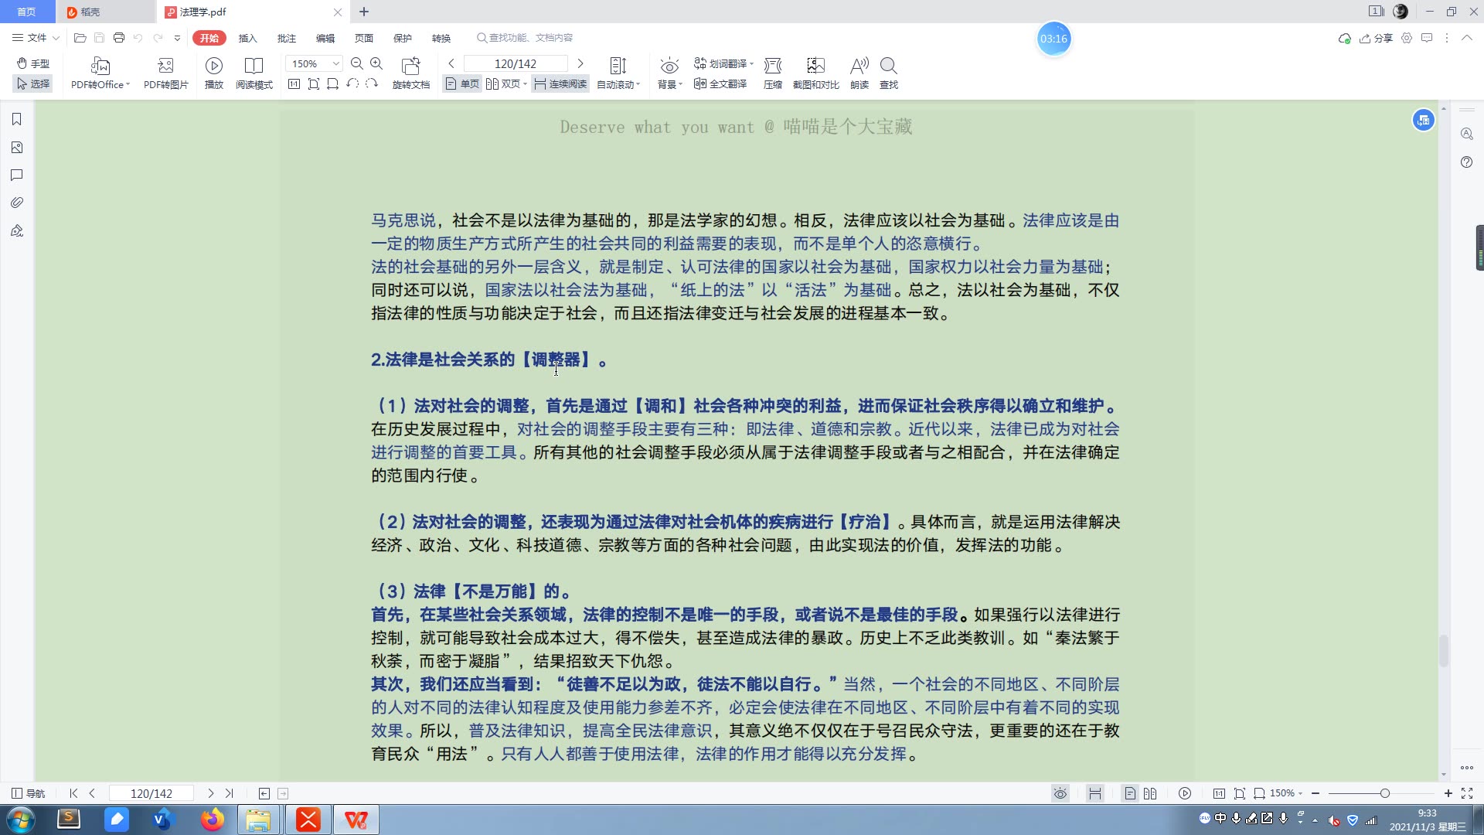Jump to first page in status bar
This screenshot has width=1484, height=835.
pos(73,793)
